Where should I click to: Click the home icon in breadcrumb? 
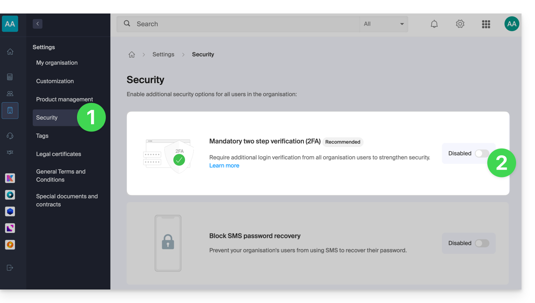click(x=131, y=54)
